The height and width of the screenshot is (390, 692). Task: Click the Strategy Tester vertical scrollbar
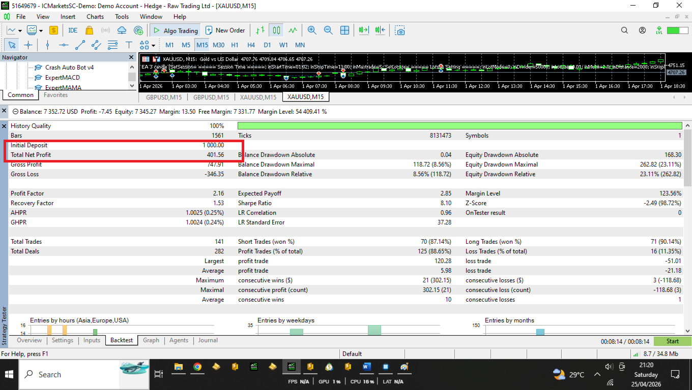688,157
